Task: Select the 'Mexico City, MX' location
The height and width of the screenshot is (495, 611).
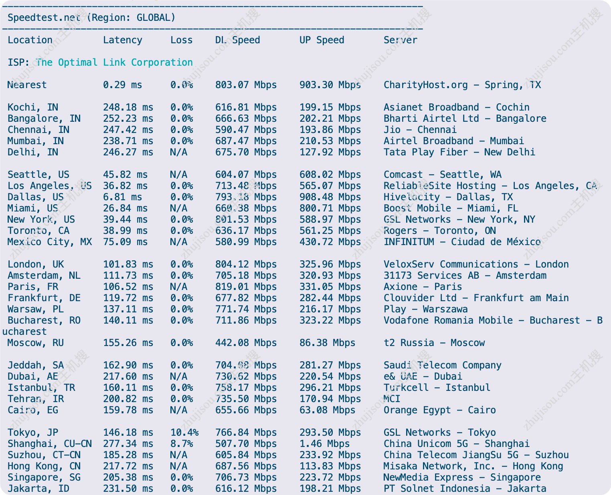Action: (50, 242)
